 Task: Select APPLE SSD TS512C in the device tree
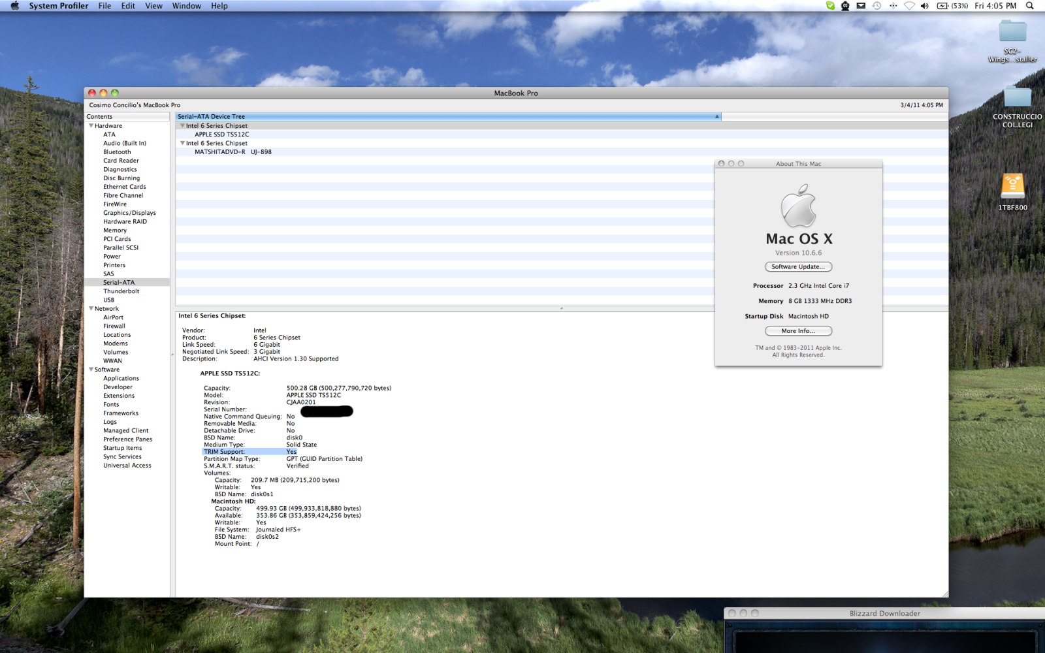pyautogui.click(x=222, y=135)
